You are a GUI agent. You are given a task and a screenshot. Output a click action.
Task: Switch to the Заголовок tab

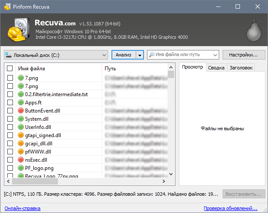tap(241, 68)
